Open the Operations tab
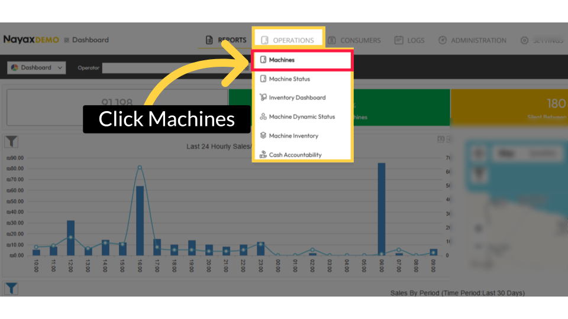Viewport: 568px width, 319px height. (x=288, y=40)
